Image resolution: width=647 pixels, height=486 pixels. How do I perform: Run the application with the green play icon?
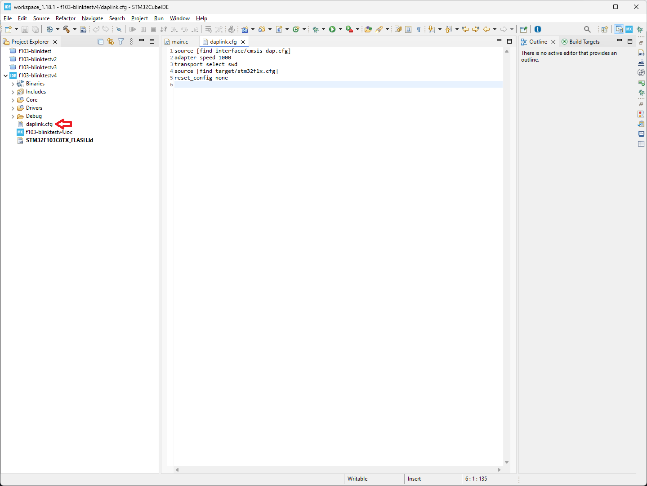click(x=333, y=29)
